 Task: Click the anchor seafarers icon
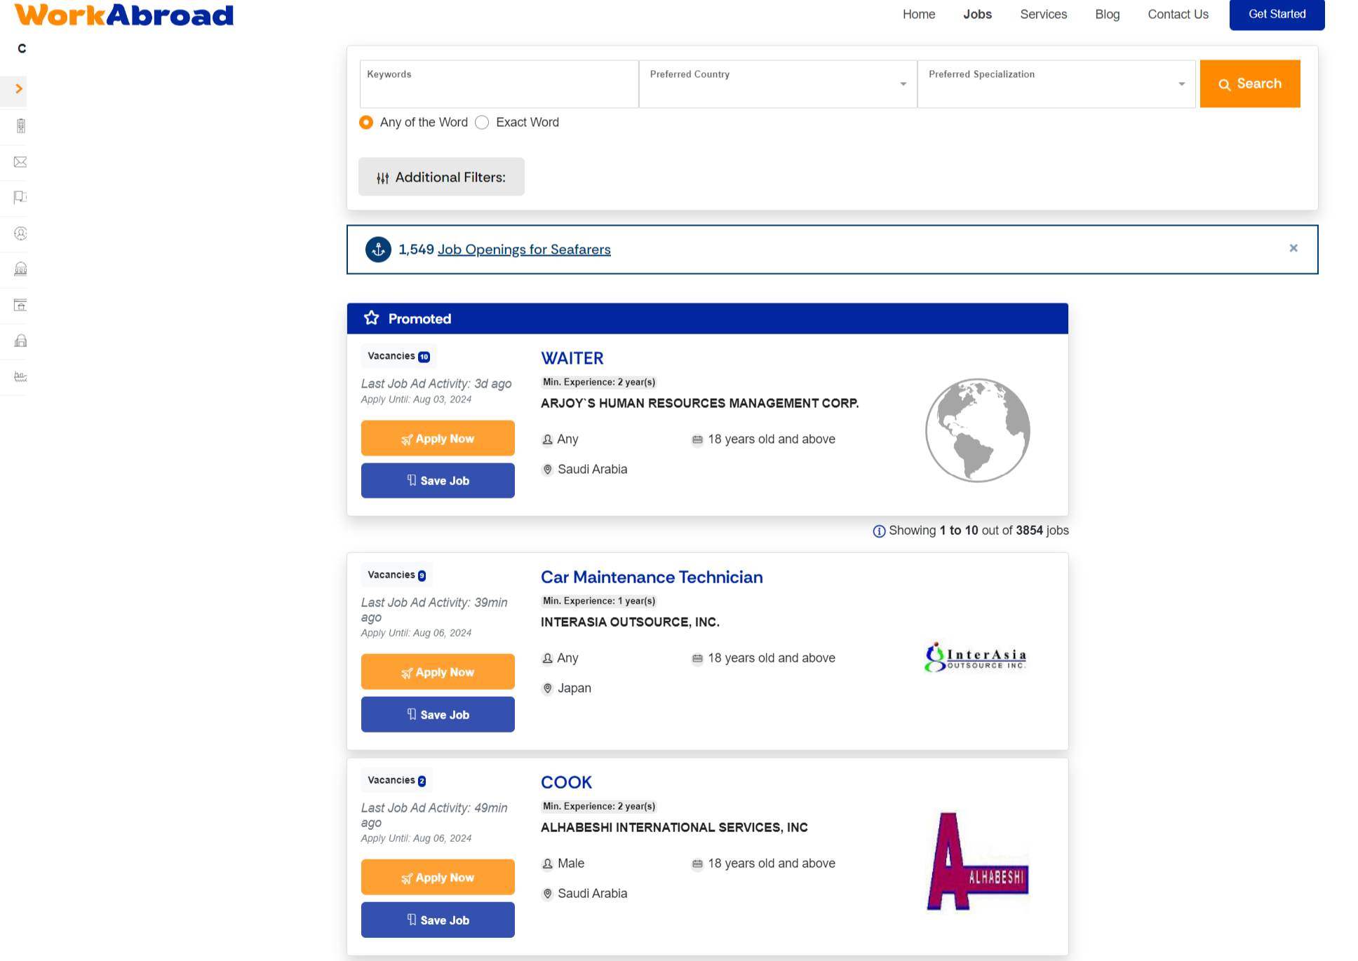(378, 250)
